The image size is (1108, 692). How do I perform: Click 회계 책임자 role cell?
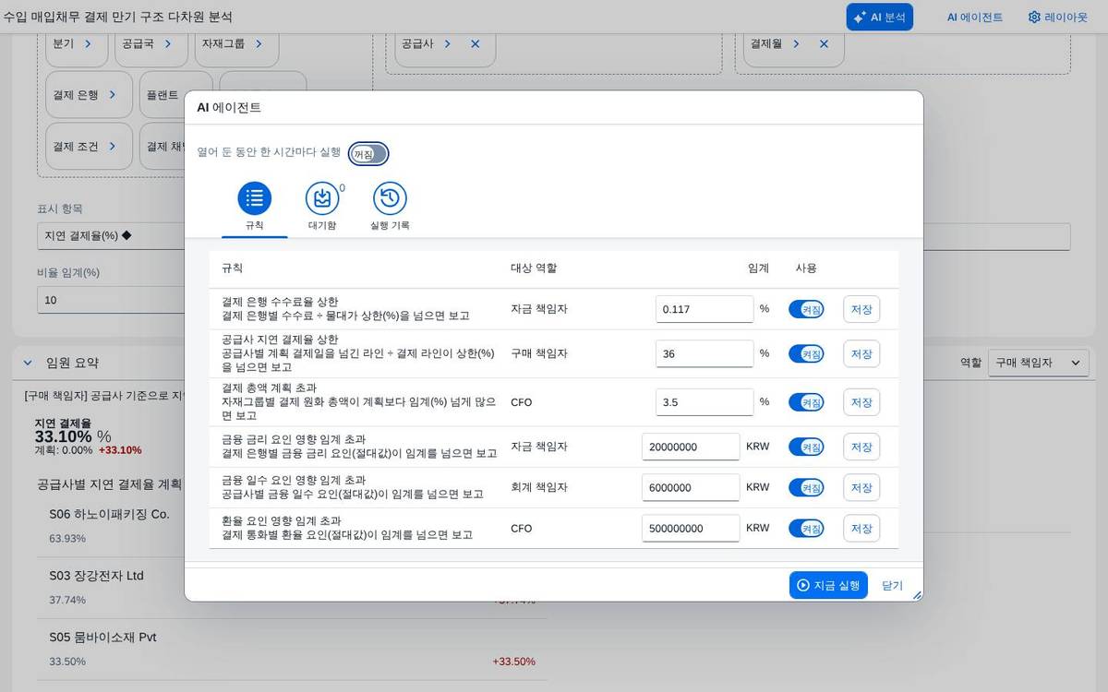click(x=539, y=487)
